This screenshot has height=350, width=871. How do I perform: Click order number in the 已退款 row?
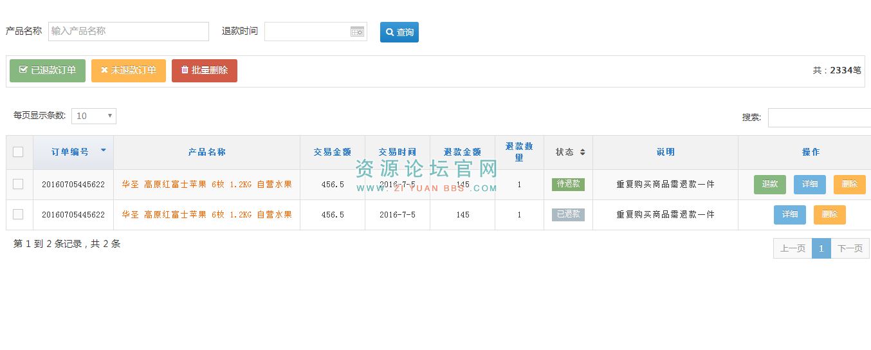[x=73, y=215]
